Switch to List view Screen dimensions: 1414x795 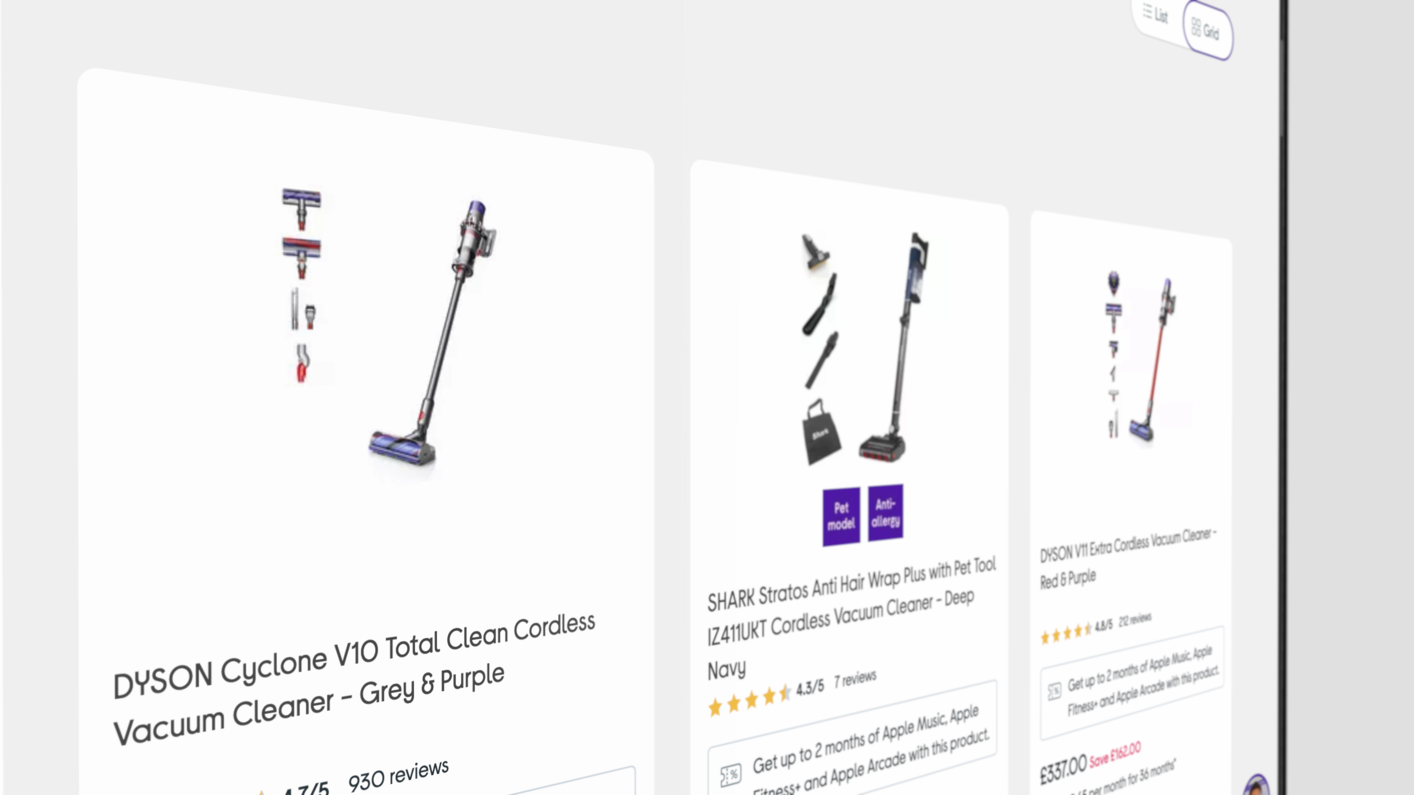tap(1156, 15)
